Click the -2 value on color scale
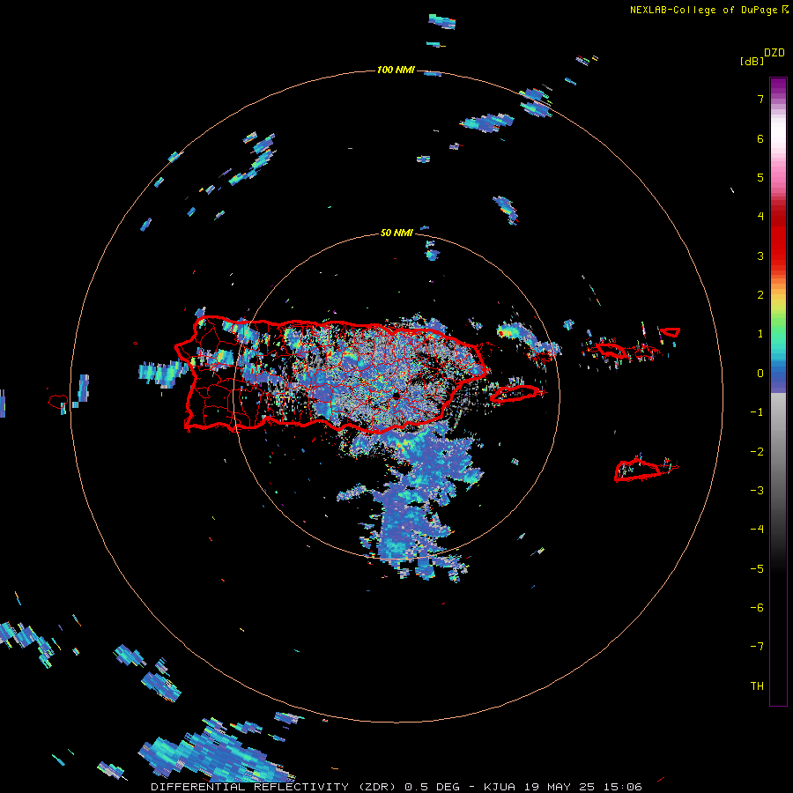This screenshot has height=793, width=793. (x=757, y=452)
